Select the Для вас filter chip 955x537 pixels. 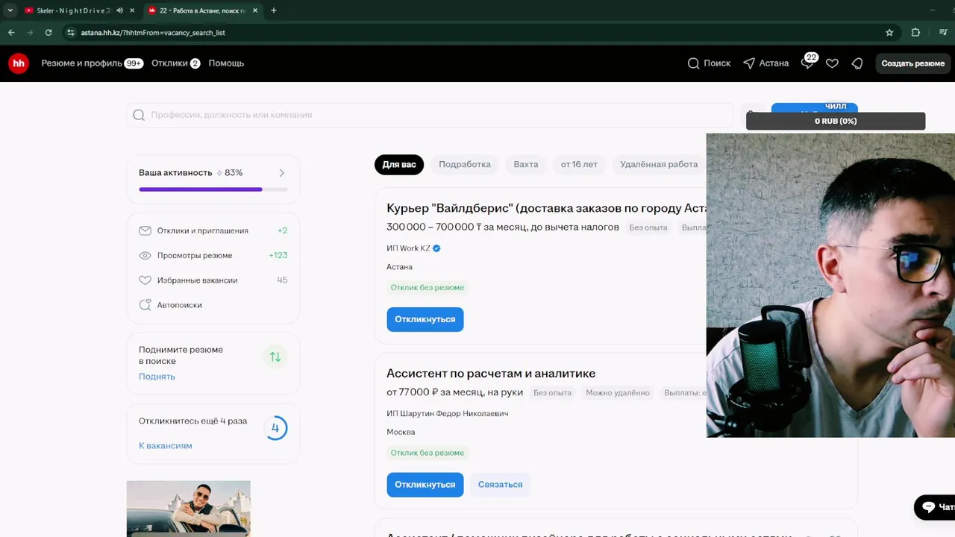click(x=399, y=164)
